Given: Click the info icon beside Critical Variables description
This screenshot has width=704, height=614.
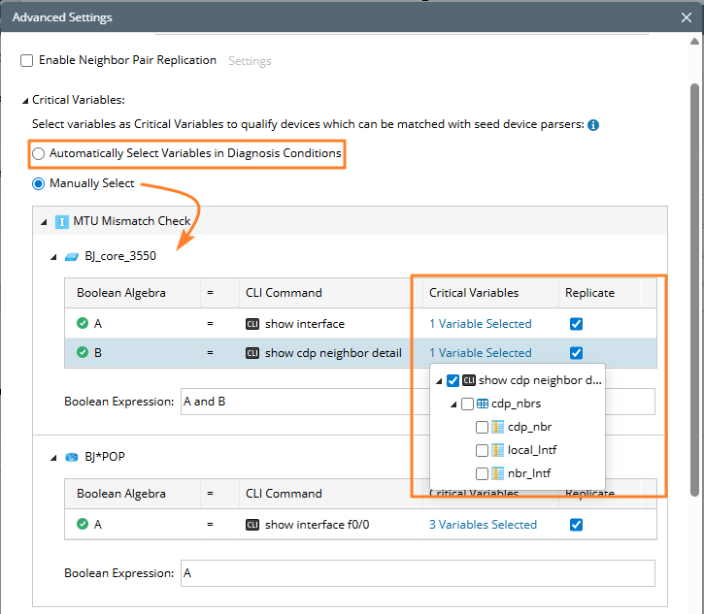Looking at the screenshot, I should click(x=593, y=125).
